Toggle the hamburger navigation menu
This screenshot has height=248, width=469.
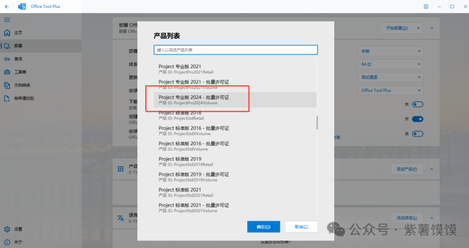point(7,20)
